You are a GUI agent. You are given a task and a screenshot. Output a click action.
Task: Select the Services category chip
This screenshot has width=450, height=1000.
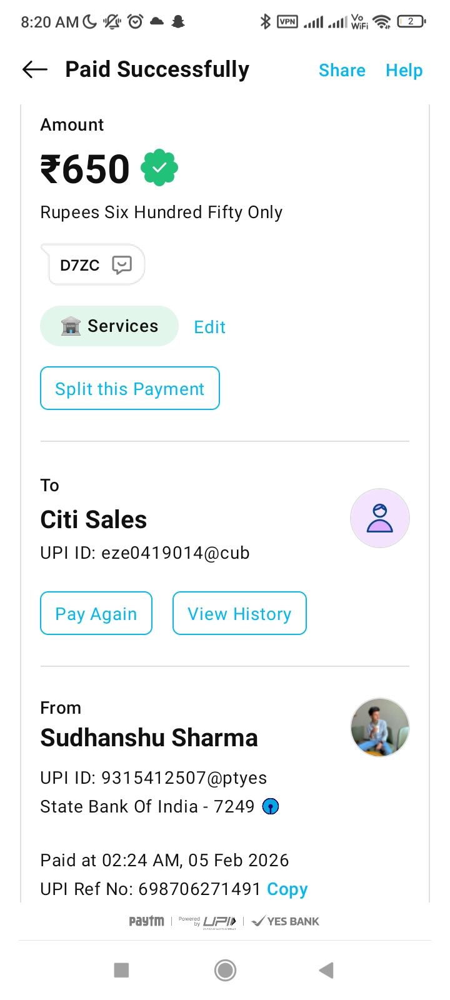(x=109, y=326)
